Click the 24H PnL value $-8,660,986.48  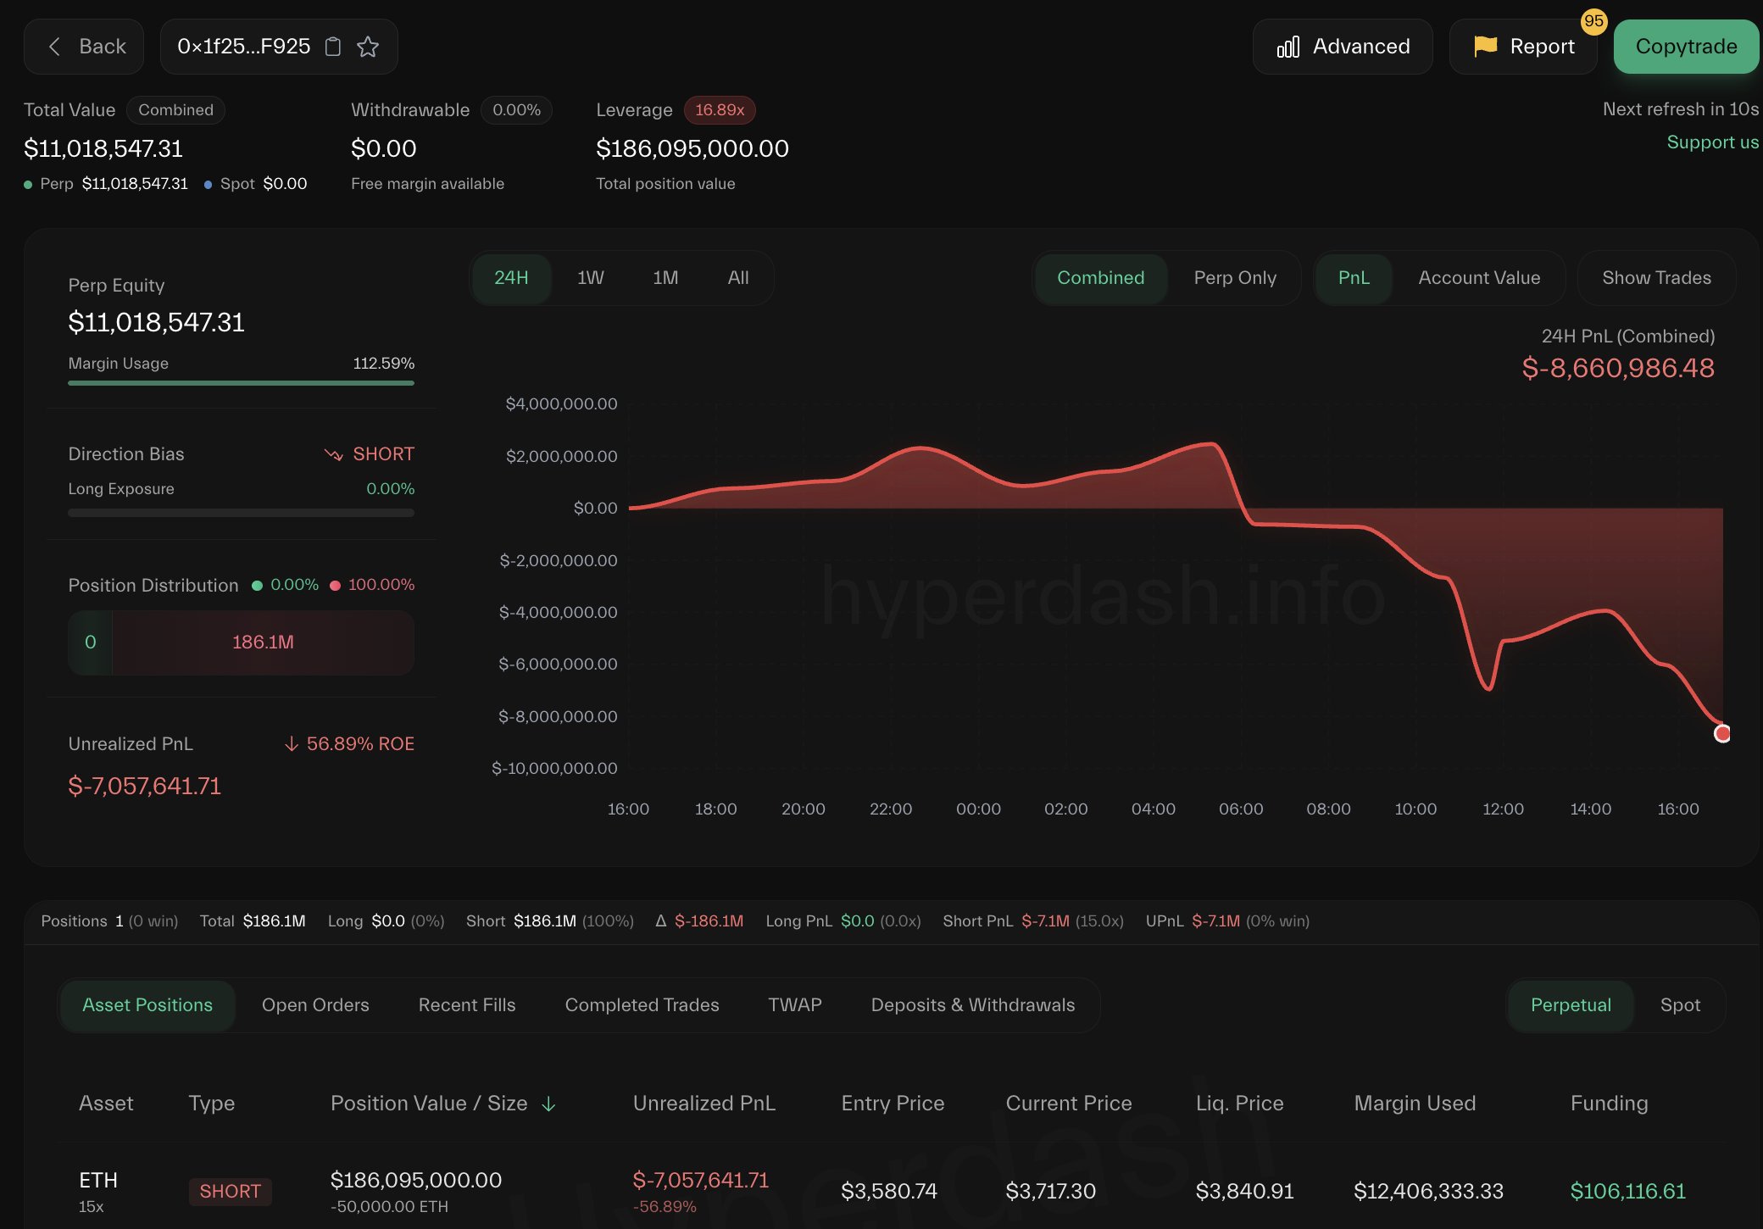point(1618,369)
